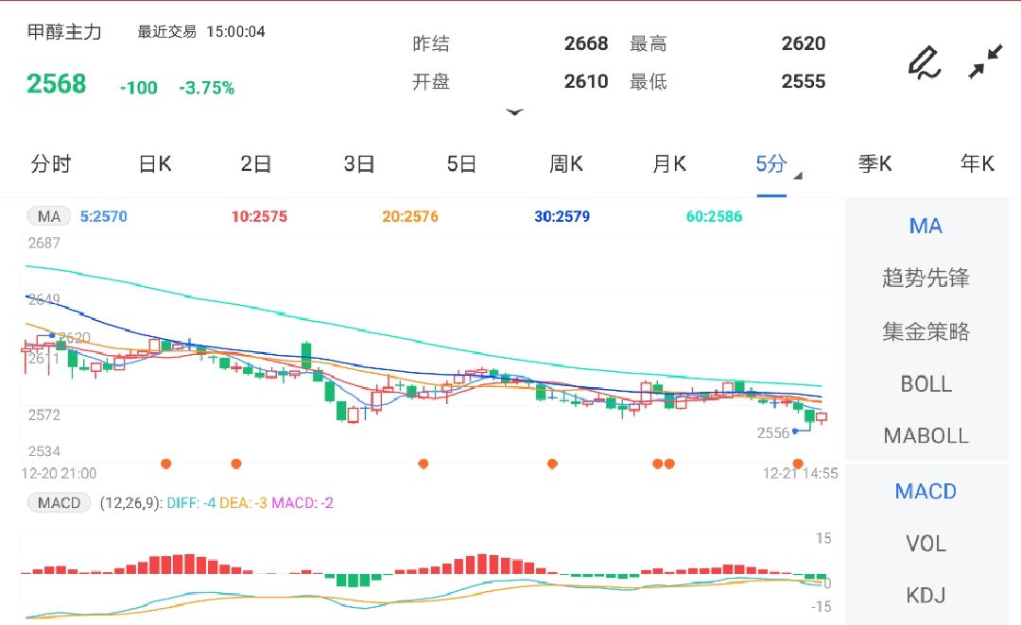Expand the chevron to show more quote details
Screen dimensions: 1021x625
pos(515,112)
